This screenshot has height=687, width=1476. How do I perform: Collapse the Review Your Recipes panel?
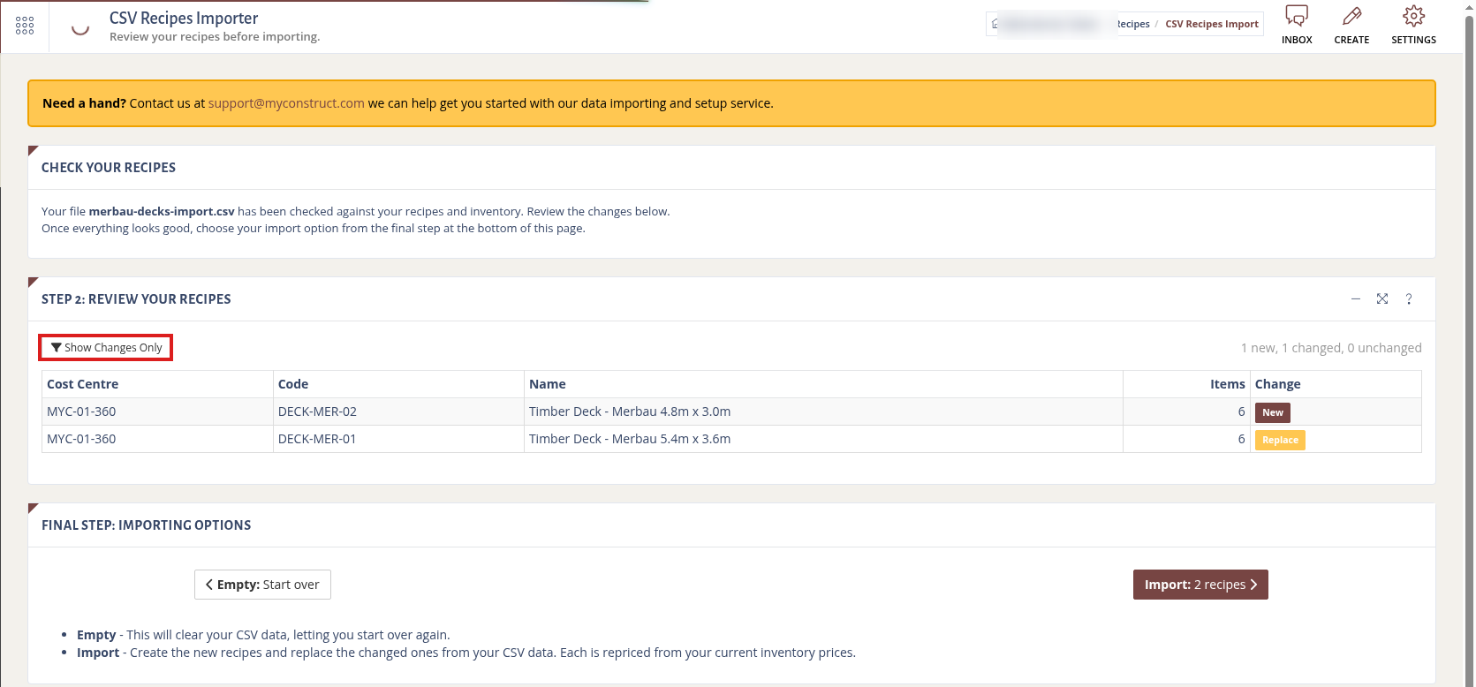click(1356, 299)
